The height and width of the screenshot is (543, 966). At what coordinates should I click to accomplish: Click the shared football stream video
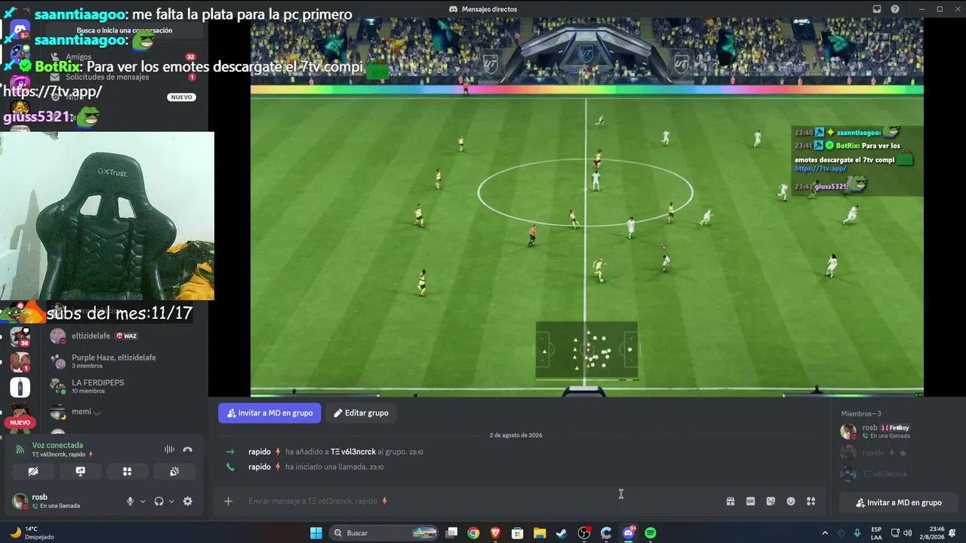tap(586, 207)
